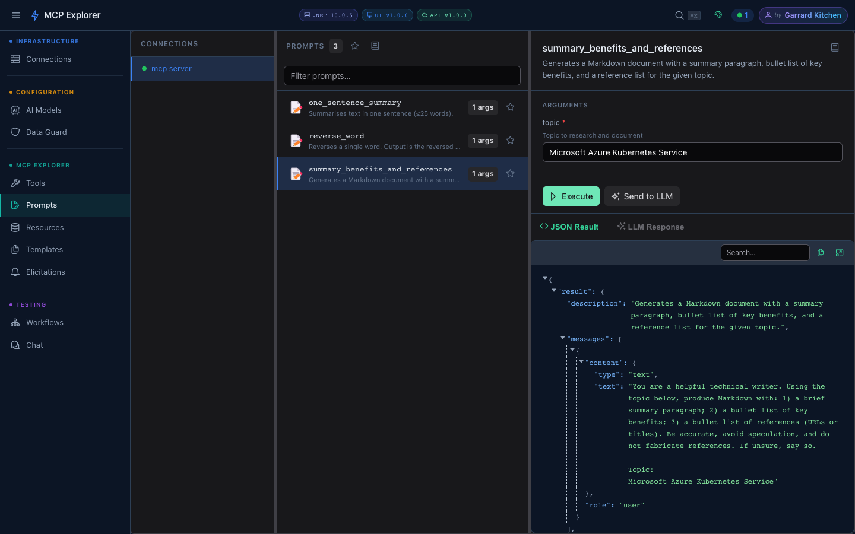Copy the JSON result to clipboard
Viewport: 855px width, 534px height.
pos(821,252)
